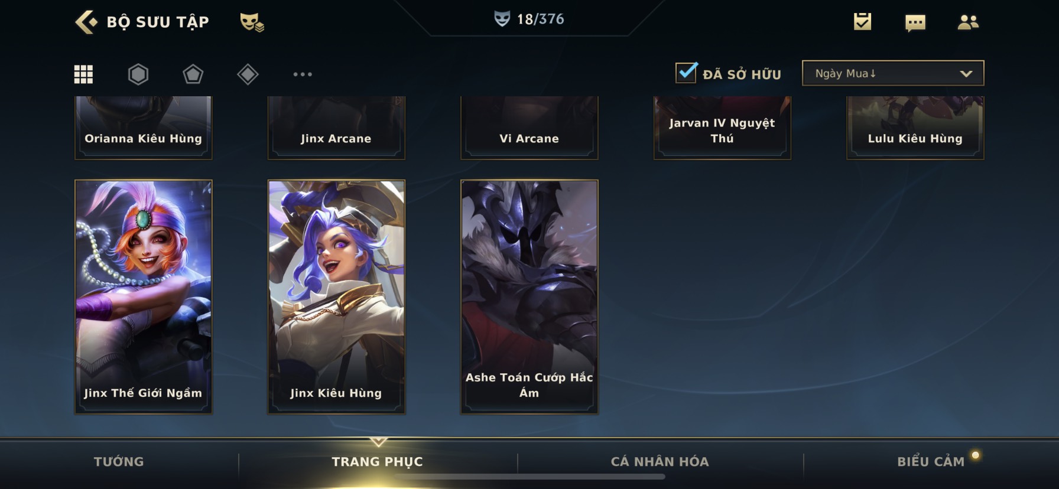
Task: Open Ashe Toán Cướp Hắc Ám skin
Action: pos(529,296)
